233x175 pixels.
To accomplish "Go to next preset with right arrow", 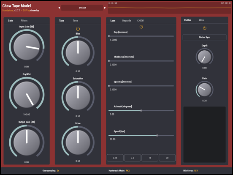I will pyautogui.click(x=105, y=8).
